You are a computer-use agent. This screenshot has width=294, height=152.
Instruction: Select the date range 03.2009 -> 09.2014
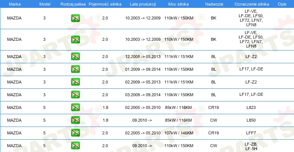click(x=143, y=95)
